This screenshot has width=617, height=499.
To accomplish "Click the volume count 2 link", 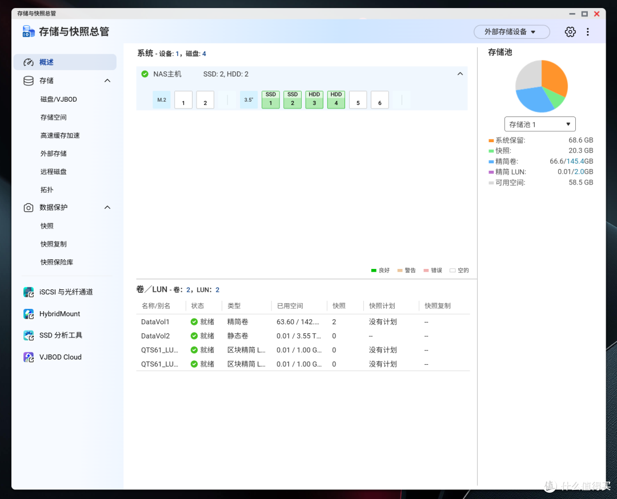I will (188, 290).
